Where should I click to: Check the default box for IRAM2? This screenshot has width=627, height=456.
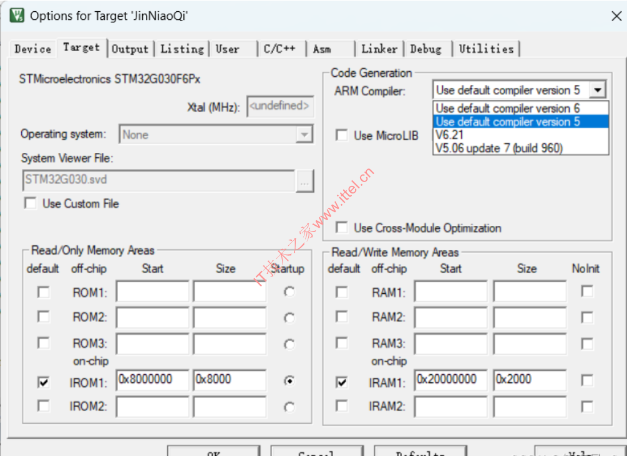342,406
